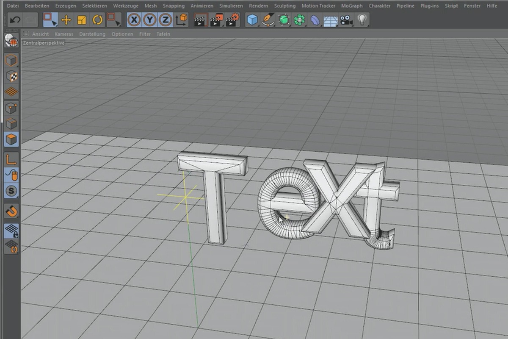
Task: Open the viewport Kameras menu
Action: pyautogui.click(x=64, y=34)
